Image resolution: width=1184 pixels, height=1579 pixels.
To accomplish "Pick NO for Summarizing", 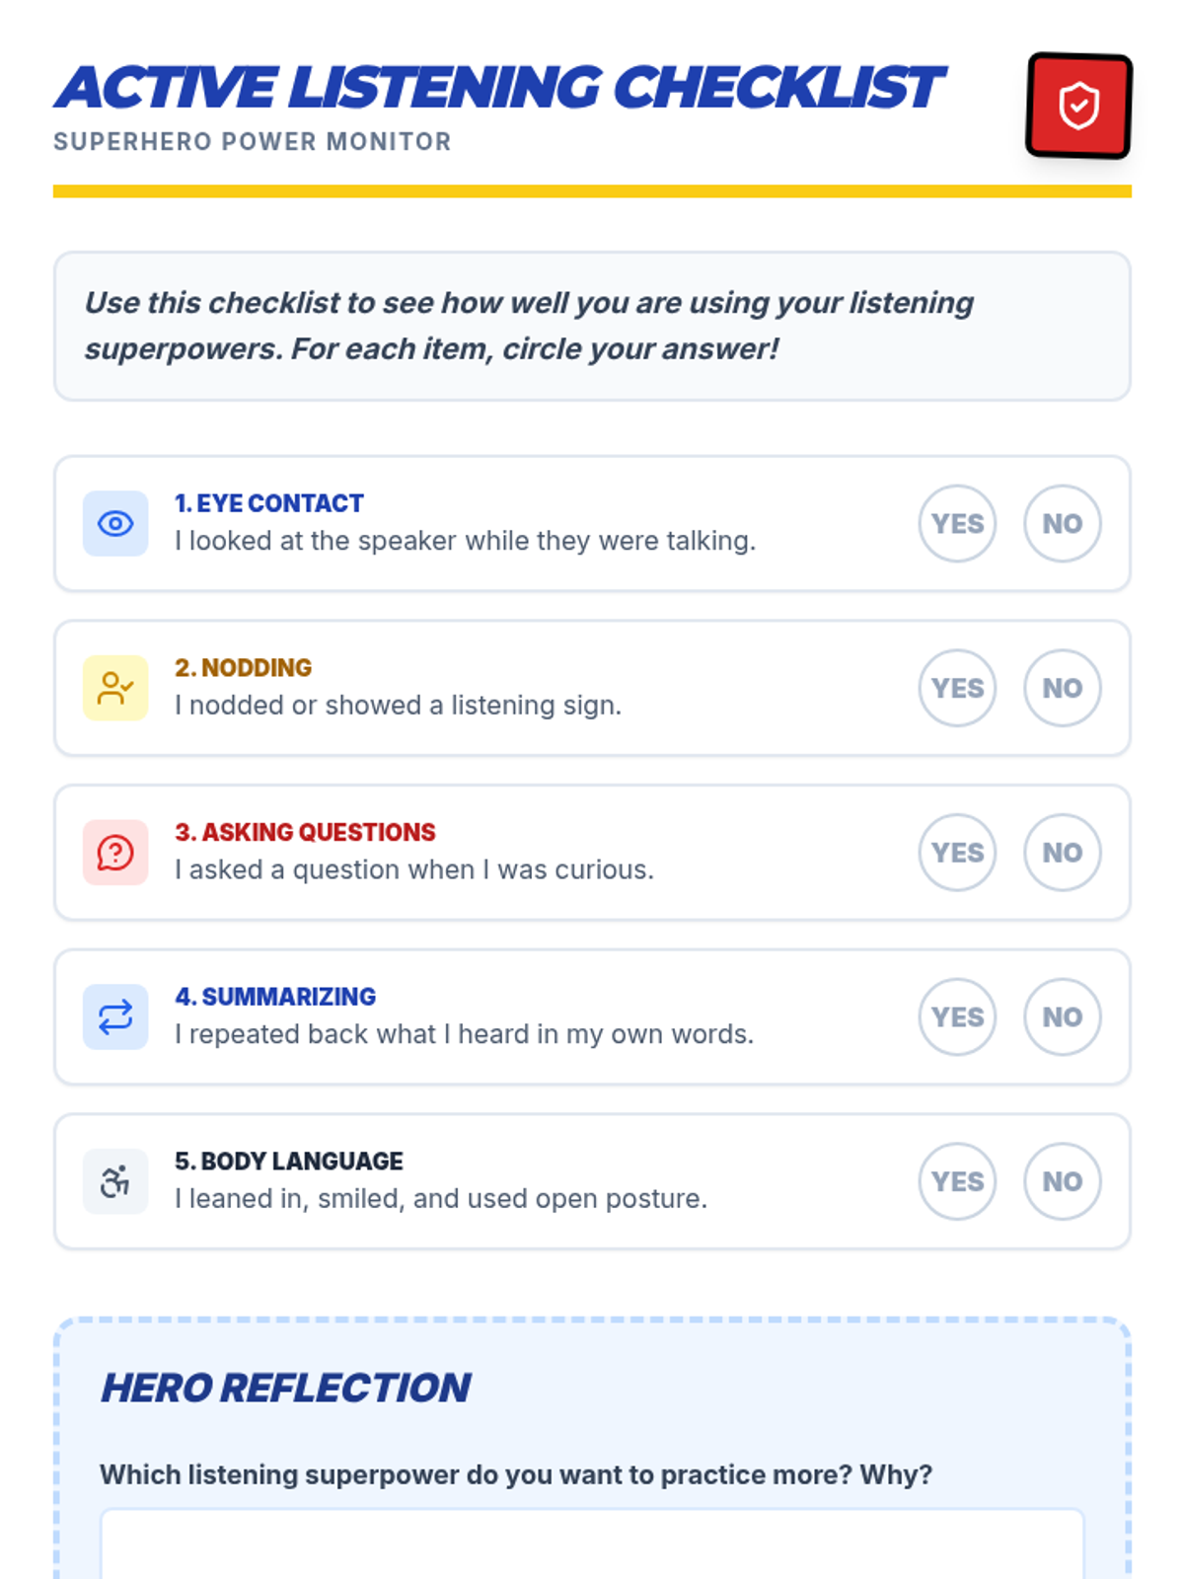I will [x=1063, y=1016].
